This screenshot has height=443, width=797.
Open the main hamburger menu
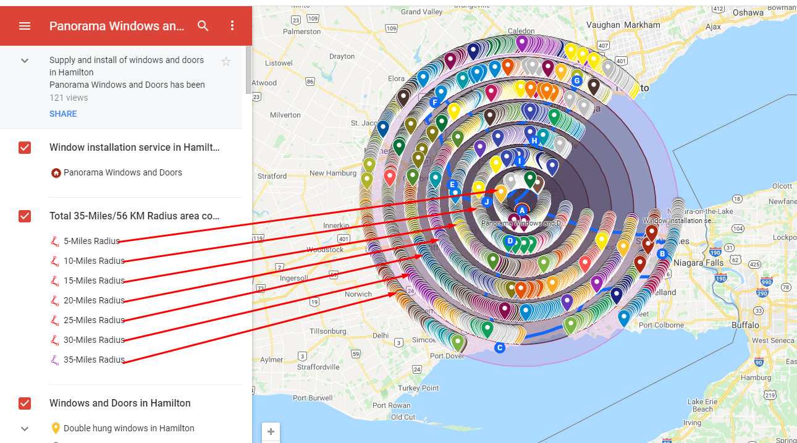tap(24, 26)
